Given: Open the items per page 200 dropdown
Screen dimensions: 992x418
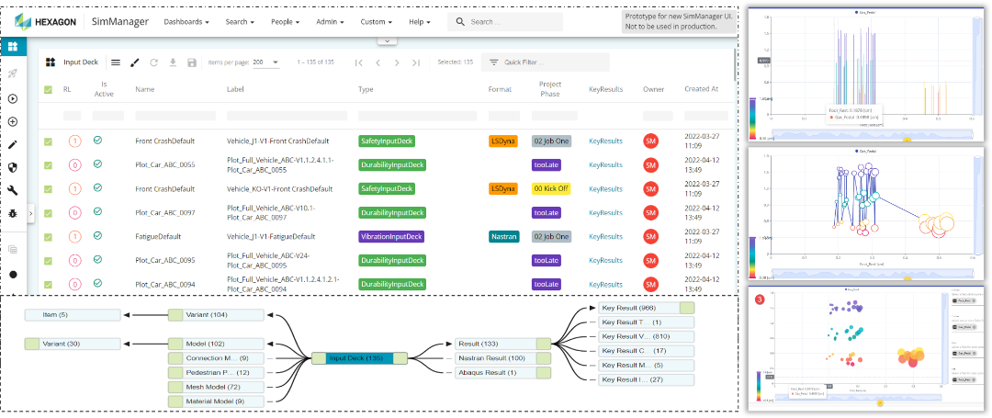Looking at the screenshot, I should pos(265,62).
